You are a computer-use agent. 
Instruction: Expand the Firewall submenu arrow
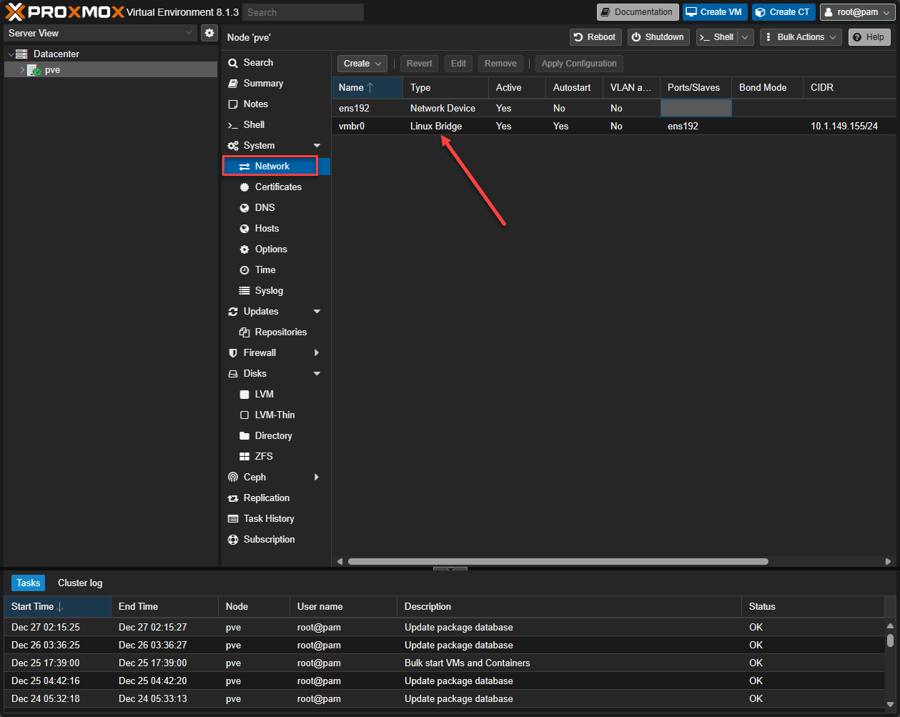(317, 353)
